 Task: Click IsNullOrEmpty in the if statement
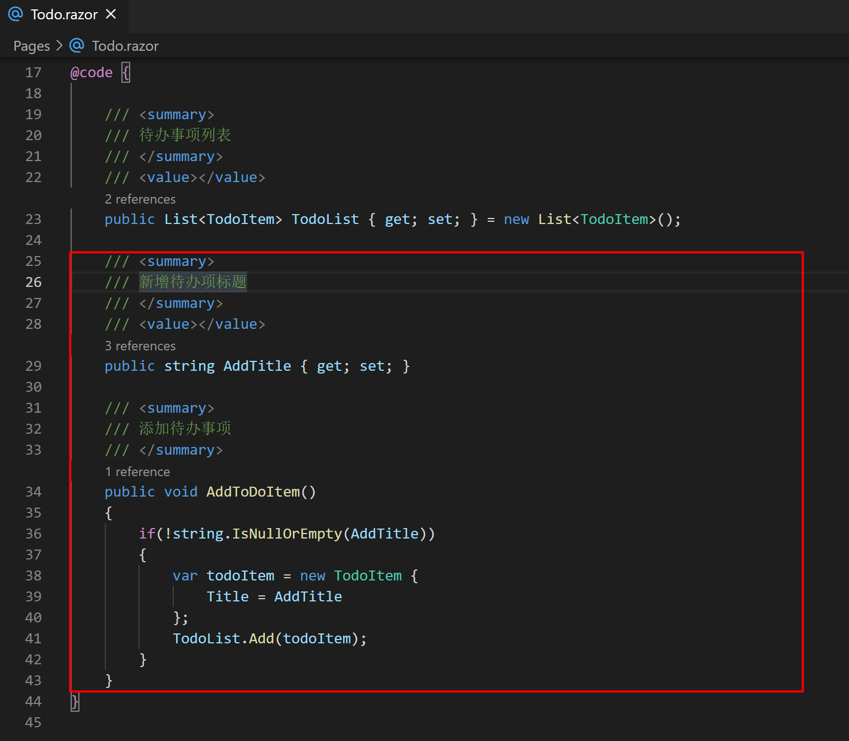coord(287,534)
